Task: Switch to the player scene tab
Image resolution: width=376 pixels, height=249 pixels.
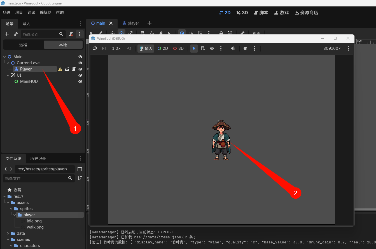Action: coord(130,23)
